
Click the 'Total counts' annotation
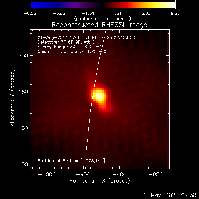pyautogui.click(x=82, y=51)
